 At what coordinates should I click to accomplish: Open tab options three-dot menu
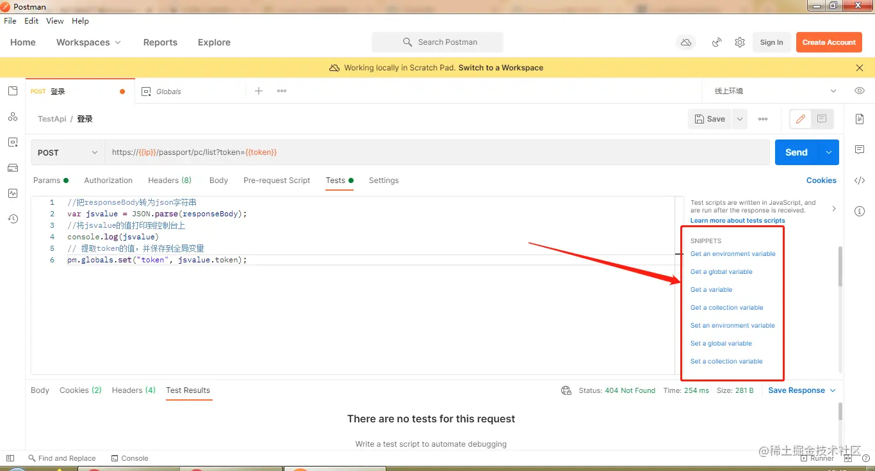click(x=282, y=91)
